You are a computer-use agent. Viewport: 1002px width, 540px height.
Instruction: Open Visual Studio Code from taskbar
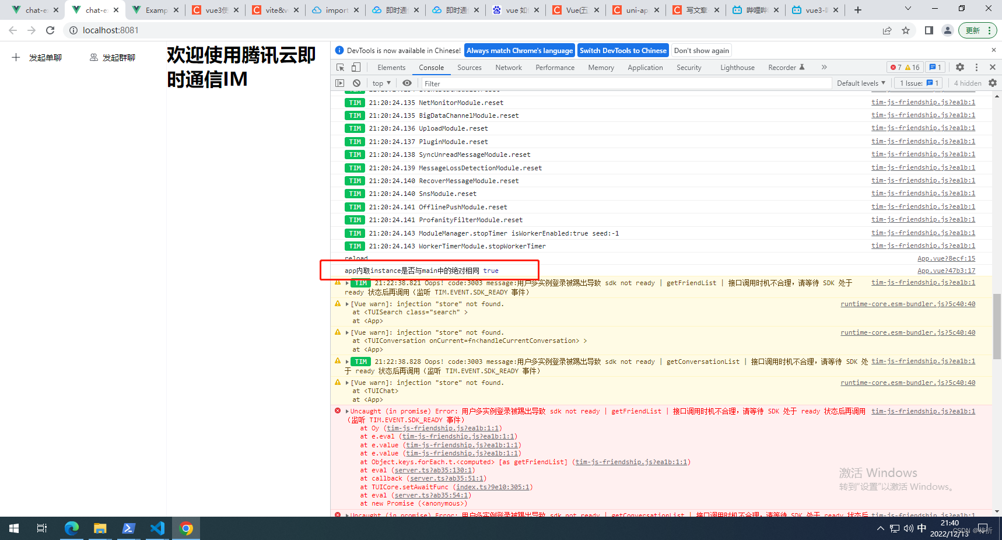click(x=157, y=528)
